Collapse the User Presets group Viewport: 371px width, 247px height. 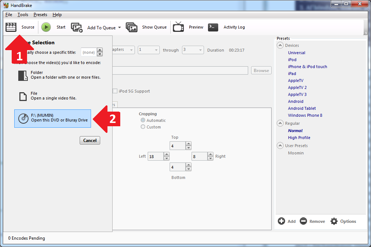click(280, 145)
